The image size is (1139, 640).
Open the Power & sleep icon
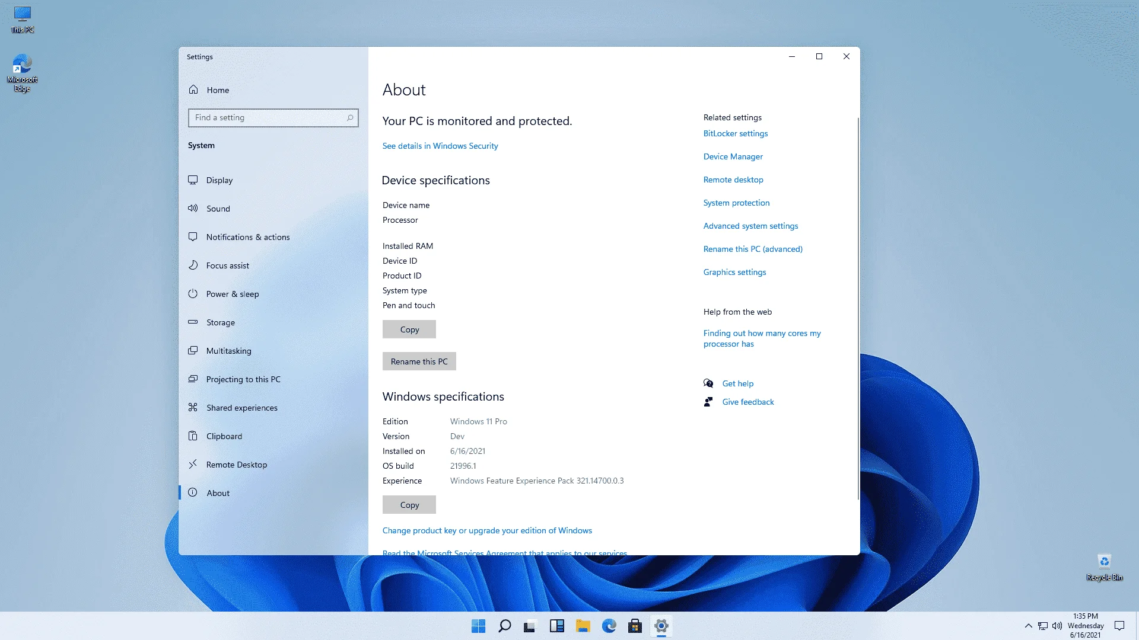pyautogui.click(x=193, y=294)
